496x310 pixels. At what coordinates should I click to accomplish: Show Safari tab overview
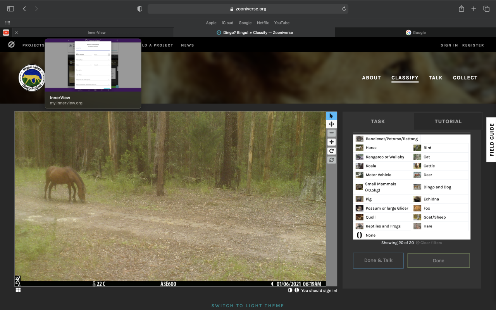click(x=486, y=9)
